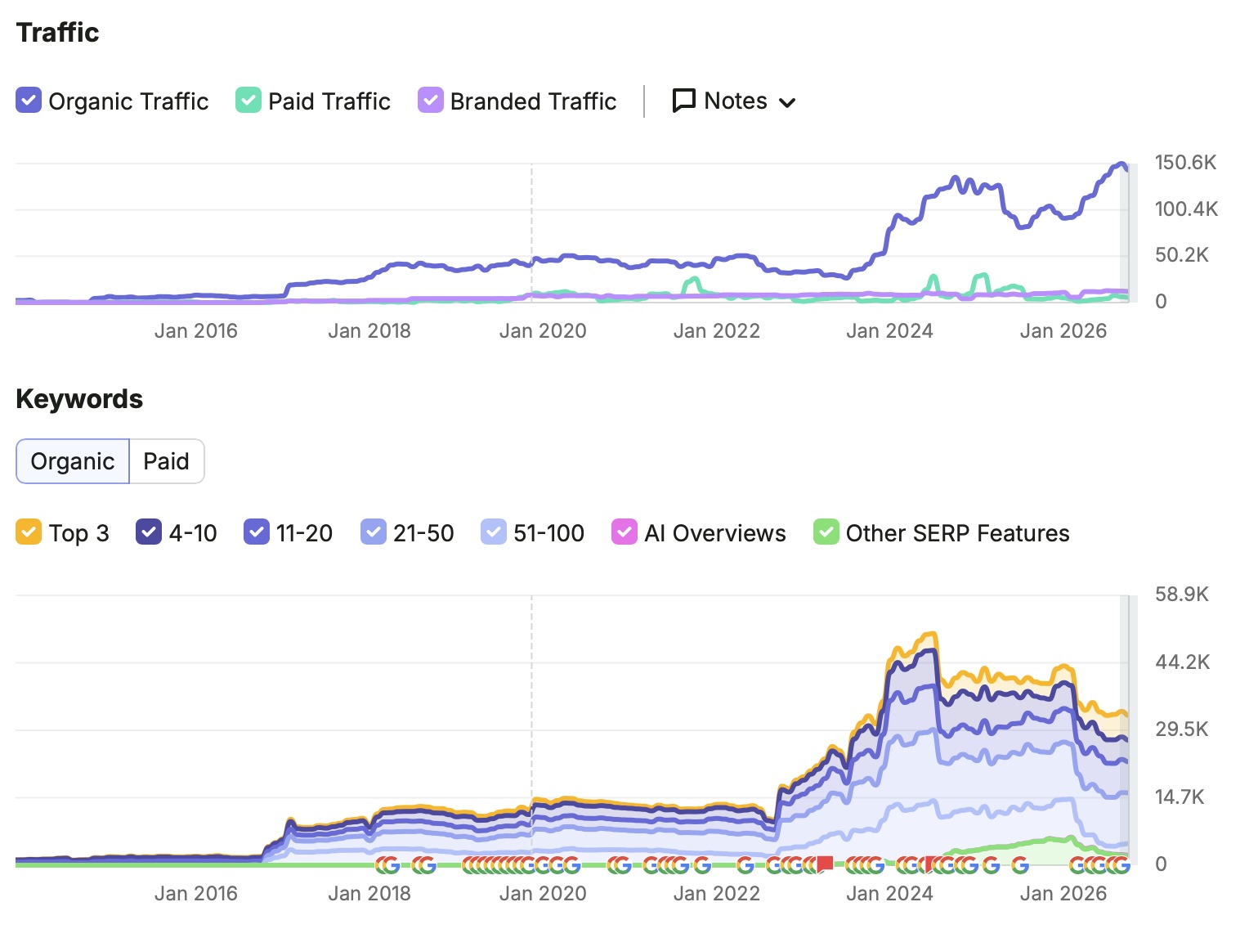Uncheck Other SERP Features

[826, 532]
